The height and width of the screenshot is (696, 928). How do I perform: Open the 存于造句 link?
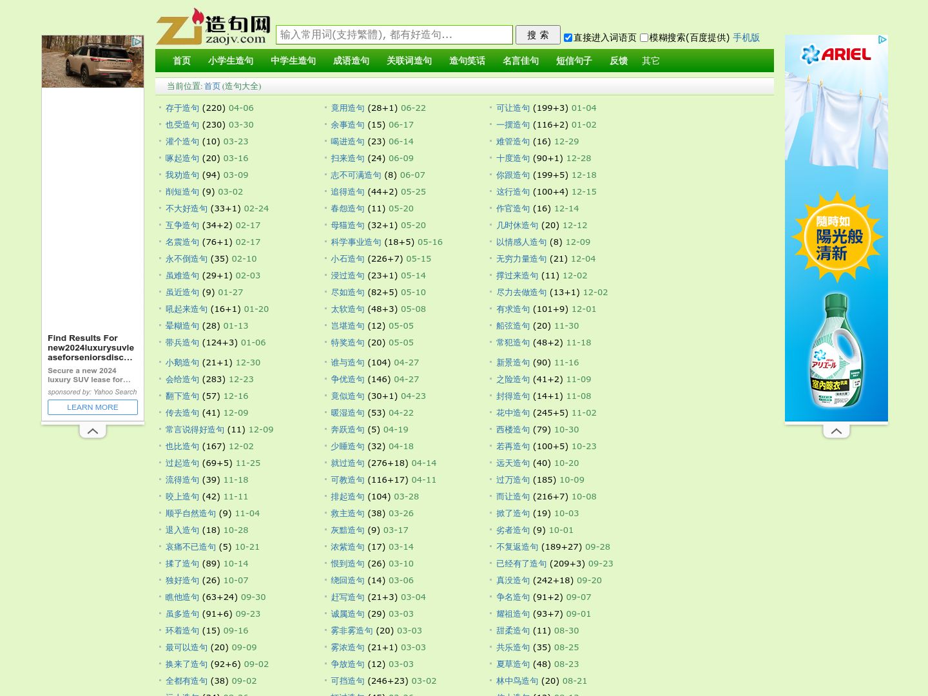(182, 108)
